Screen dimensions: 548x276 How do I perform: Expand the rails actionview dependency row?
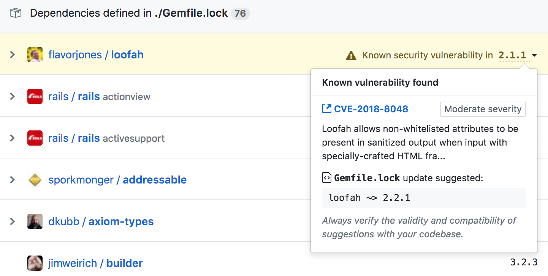point(13,96)
